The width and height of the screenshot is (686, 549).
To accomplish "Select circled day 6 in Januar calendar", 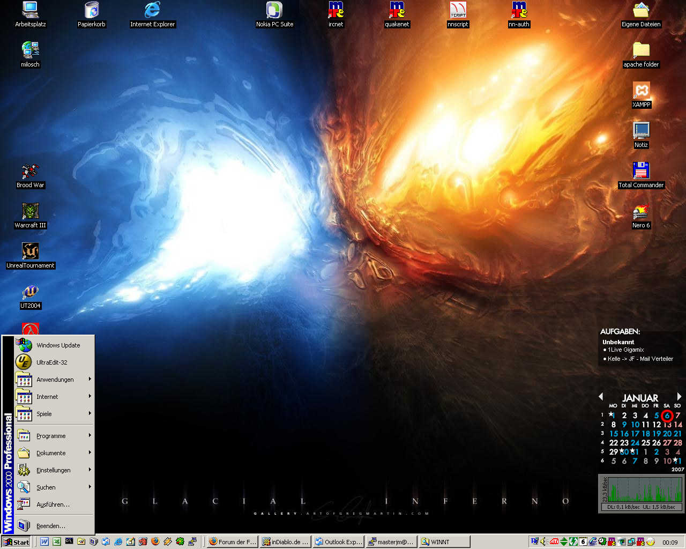I will click(667, 416).
